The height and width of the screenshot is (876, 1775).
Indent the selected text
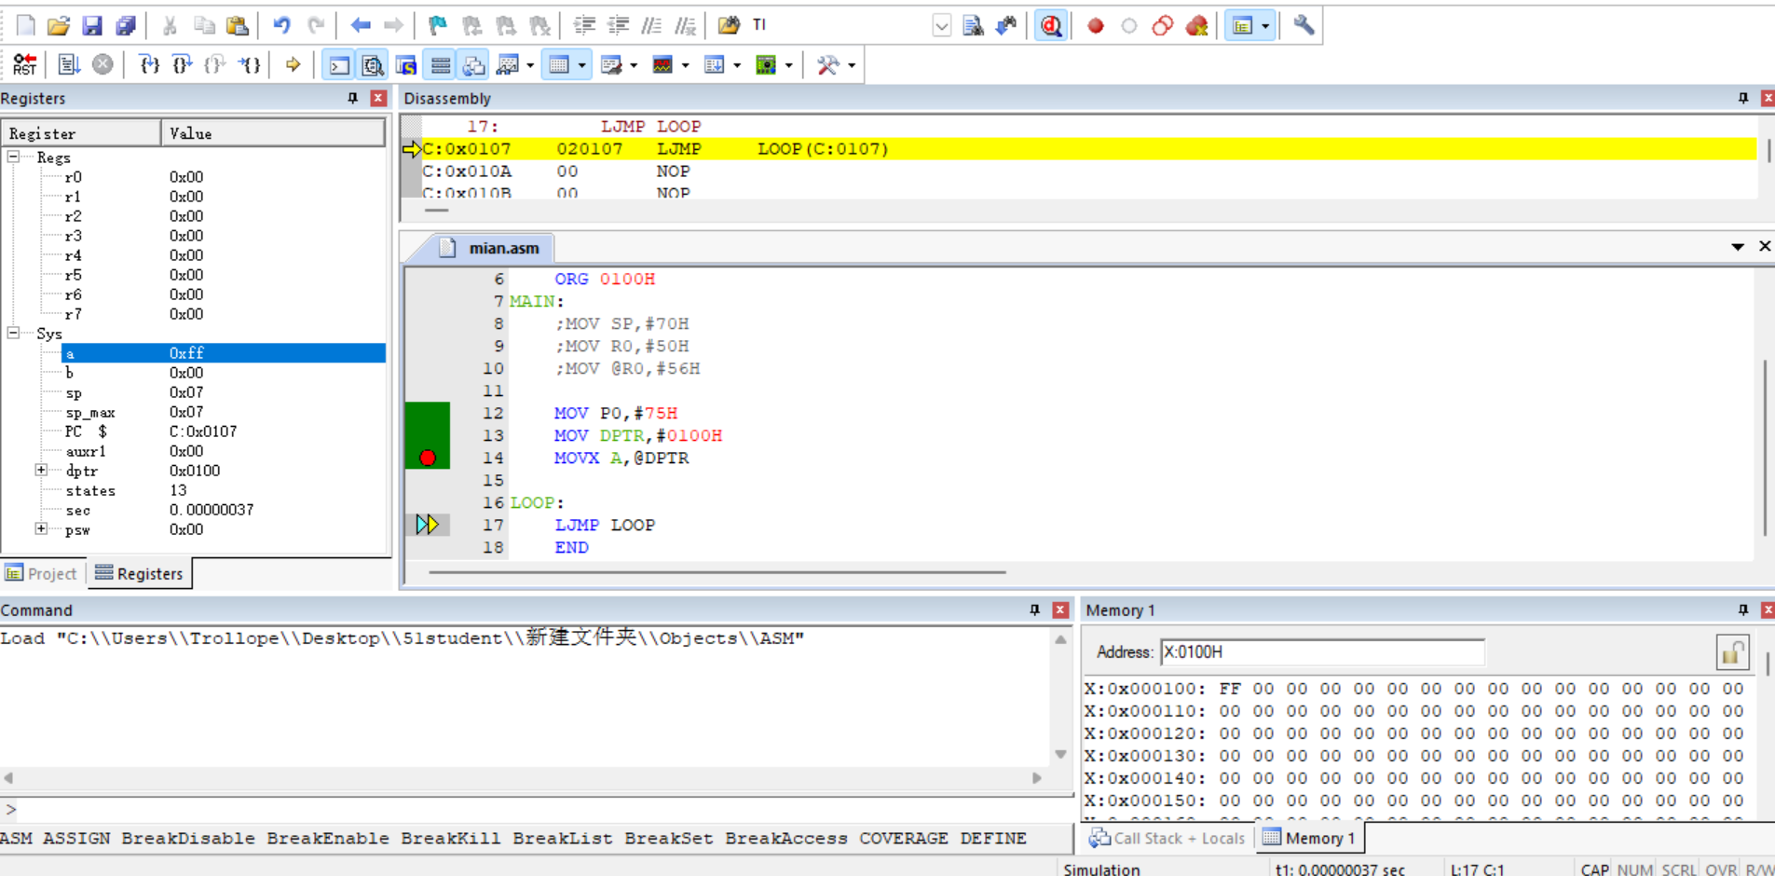click(x=584, y=25)
